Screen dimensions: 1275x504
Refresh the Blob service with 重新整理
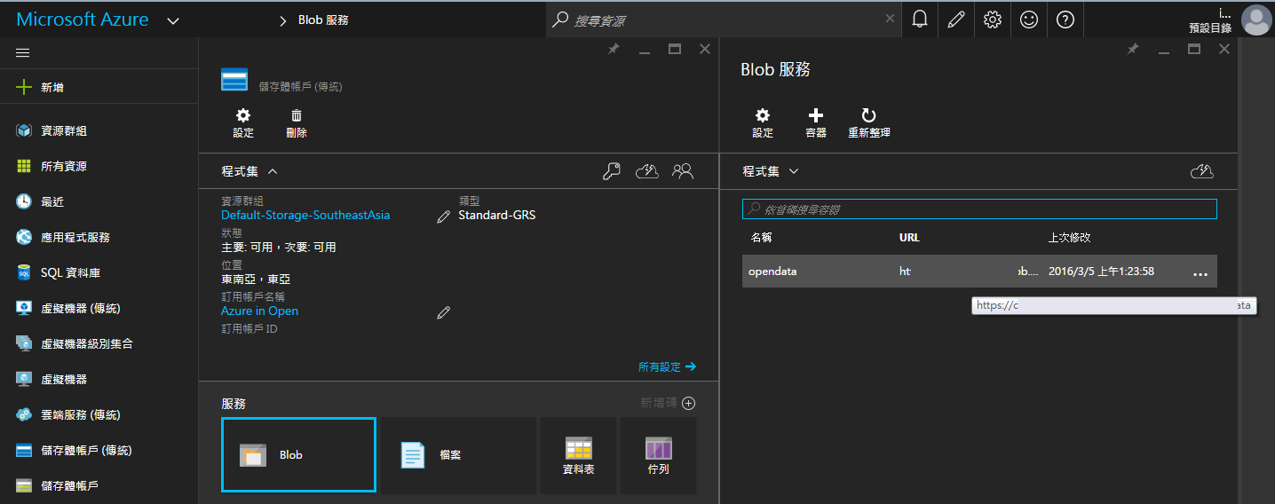click(868, 123)
